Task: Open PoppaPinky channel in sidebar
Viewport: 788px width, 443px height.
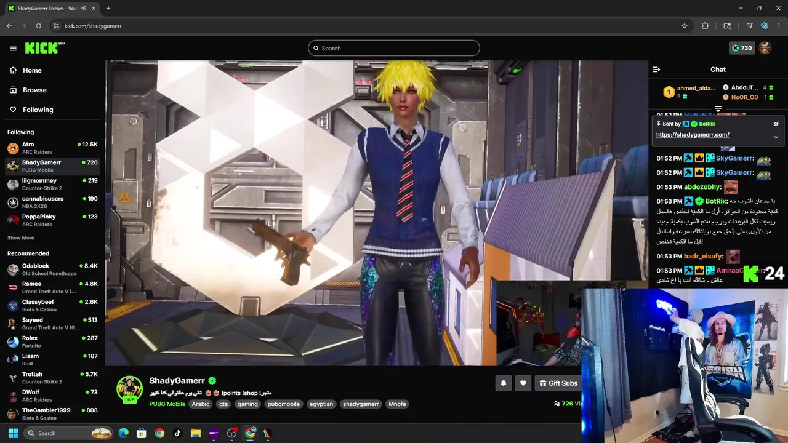Action: coord(52,220)
